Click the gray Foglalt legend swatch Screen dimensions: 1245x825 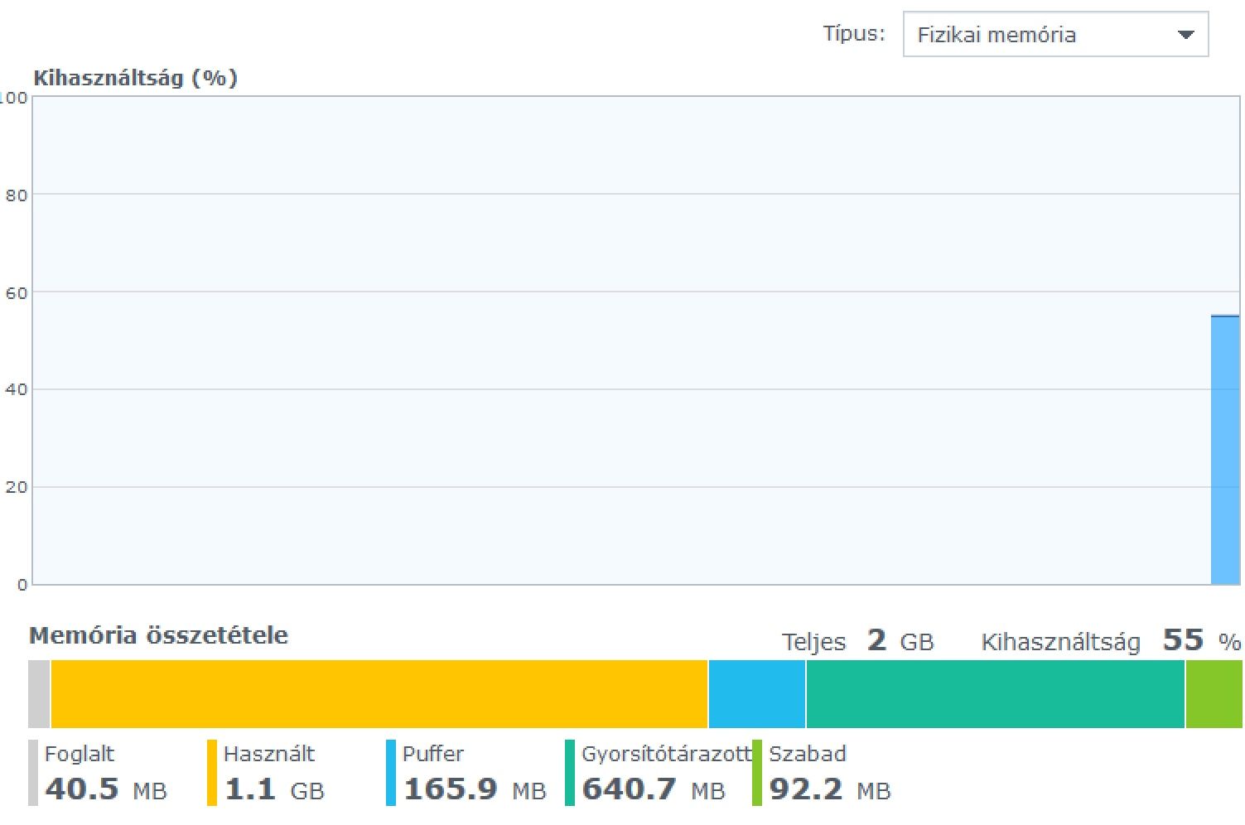pyautogui.click(x=33, y=773)
